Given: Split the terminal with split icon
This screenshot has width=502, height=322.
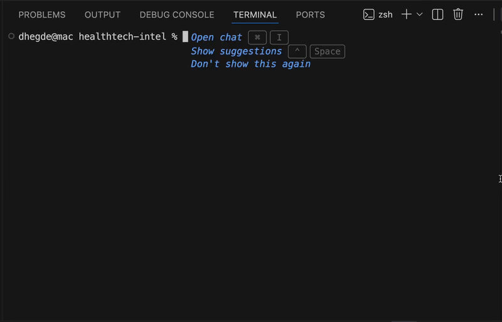Looking at the screenshot, I should 438,14.
